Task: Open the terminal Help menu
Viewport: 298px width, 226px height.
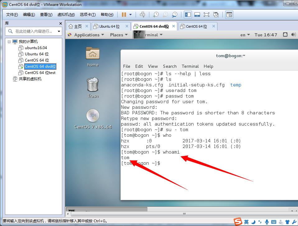Action: (208, 66)
